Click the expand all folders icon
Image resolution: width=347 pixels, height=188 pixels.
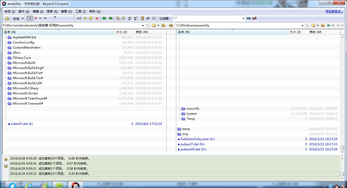tap(118, 18)
